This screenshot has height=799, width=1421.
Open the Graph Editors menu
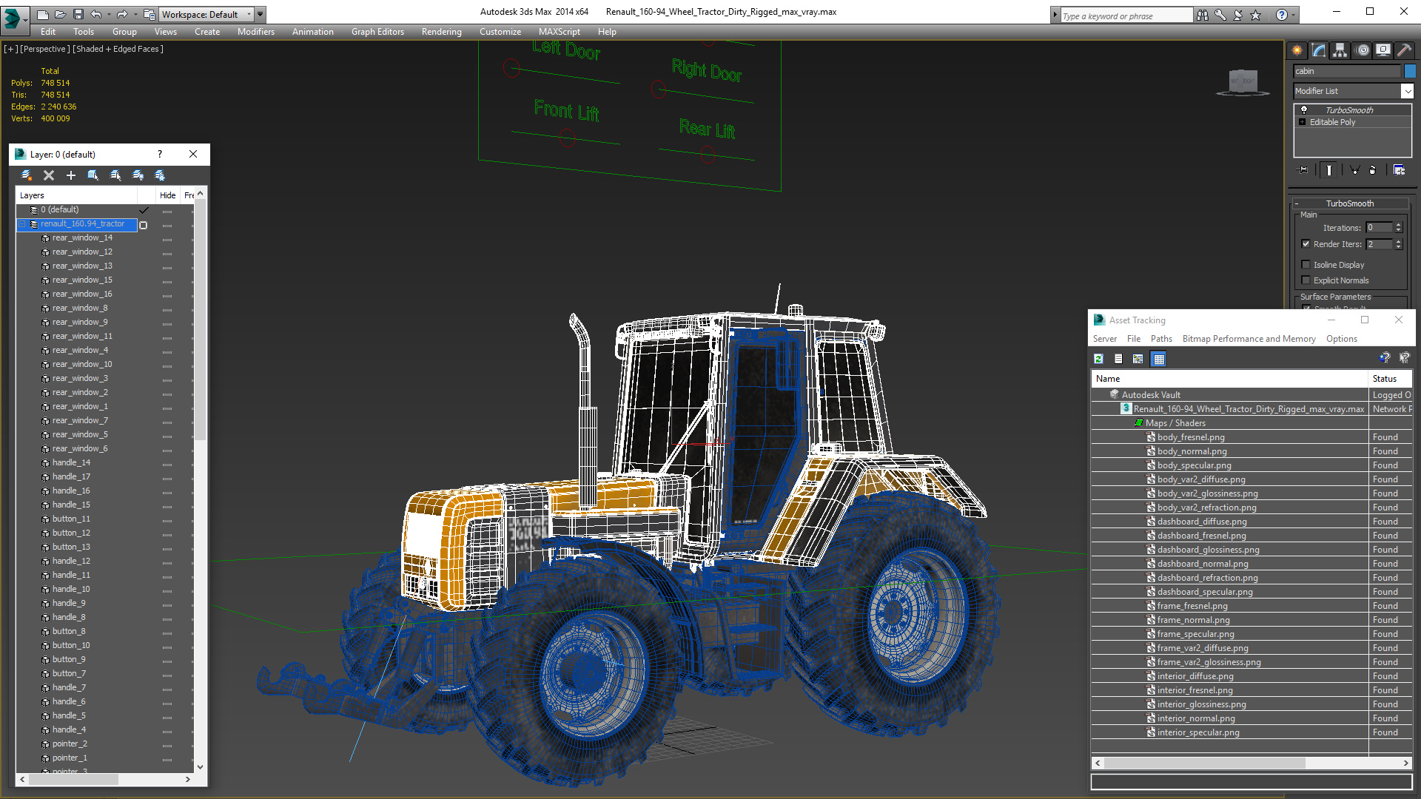coord(377,32)
